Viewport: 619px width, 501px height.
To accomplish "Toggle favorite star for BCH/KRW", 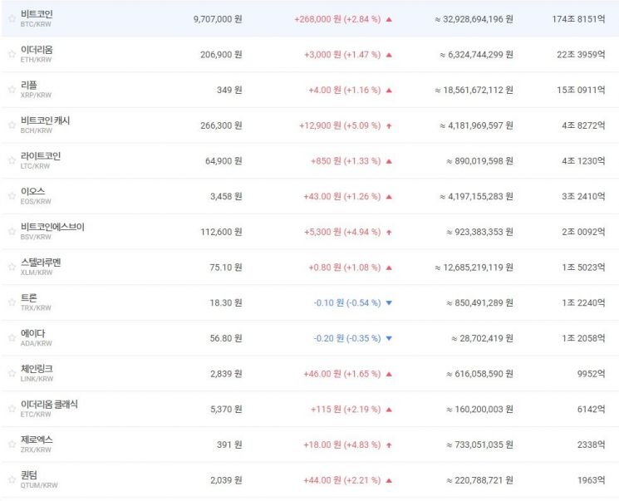I will click(12, 125).
